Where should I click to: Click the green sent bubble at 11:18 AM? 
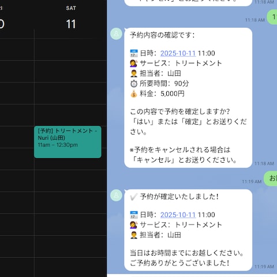coord(272,17)
